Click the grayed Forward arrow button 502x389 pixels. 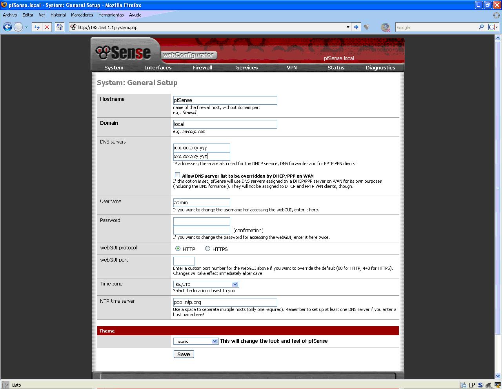point(18,27)
